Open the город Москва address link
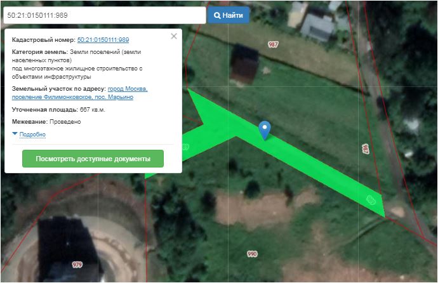This screenshot has width=438, height=283. tap(128, 89)
